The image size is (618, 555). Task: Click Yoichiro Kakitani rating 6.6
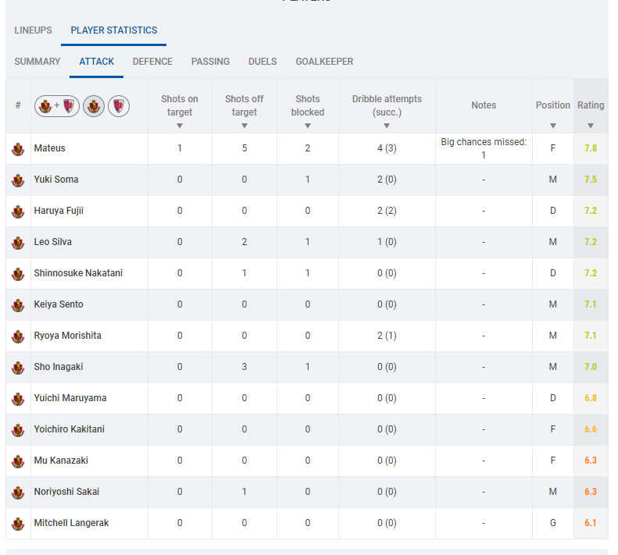(591, 429)
